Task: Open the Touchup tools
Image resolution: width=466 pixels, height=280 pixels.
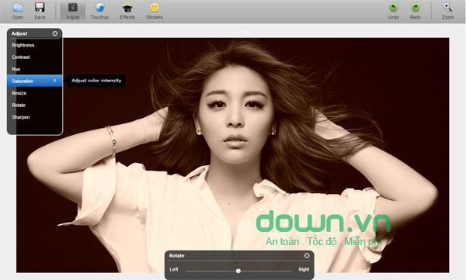Action: [99, 11]
